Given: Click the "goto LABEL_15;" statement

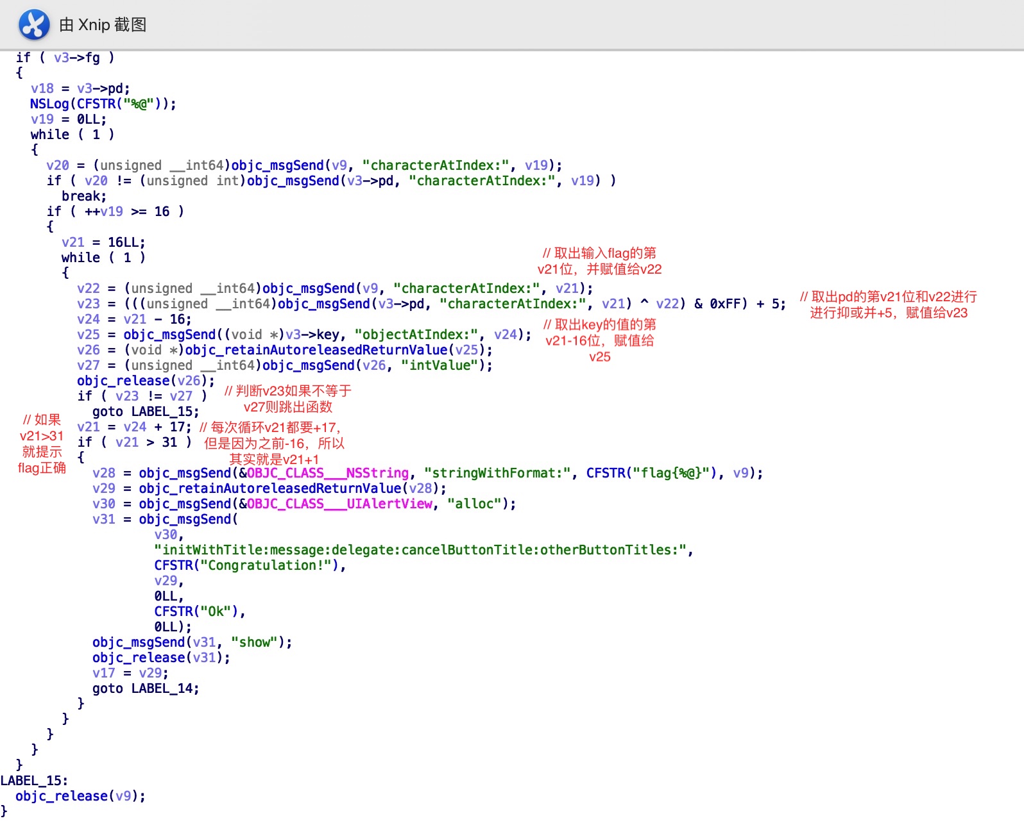Looking at the screenshot, I should point(146,411).
